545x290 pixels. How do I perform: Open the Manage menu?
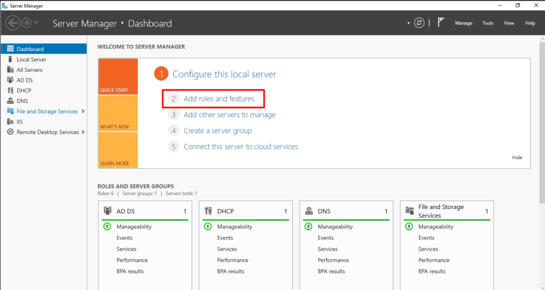(x=463, y=23)
